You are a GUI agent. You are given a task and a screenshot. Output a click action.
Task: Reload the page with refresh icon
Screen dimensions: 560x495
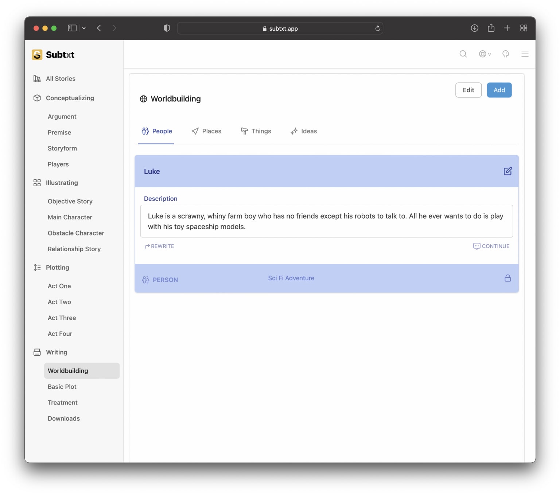378,28
